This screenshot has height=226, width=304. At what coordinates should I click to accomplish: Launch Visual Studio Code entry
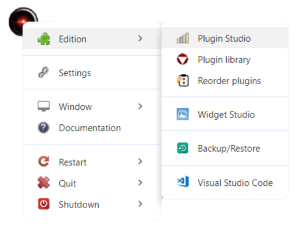click(225, 182)
